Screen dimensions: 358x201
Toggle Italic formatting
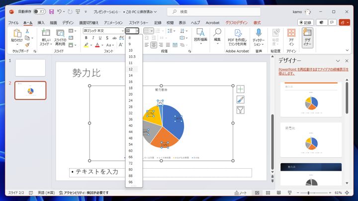click(93, 38)
